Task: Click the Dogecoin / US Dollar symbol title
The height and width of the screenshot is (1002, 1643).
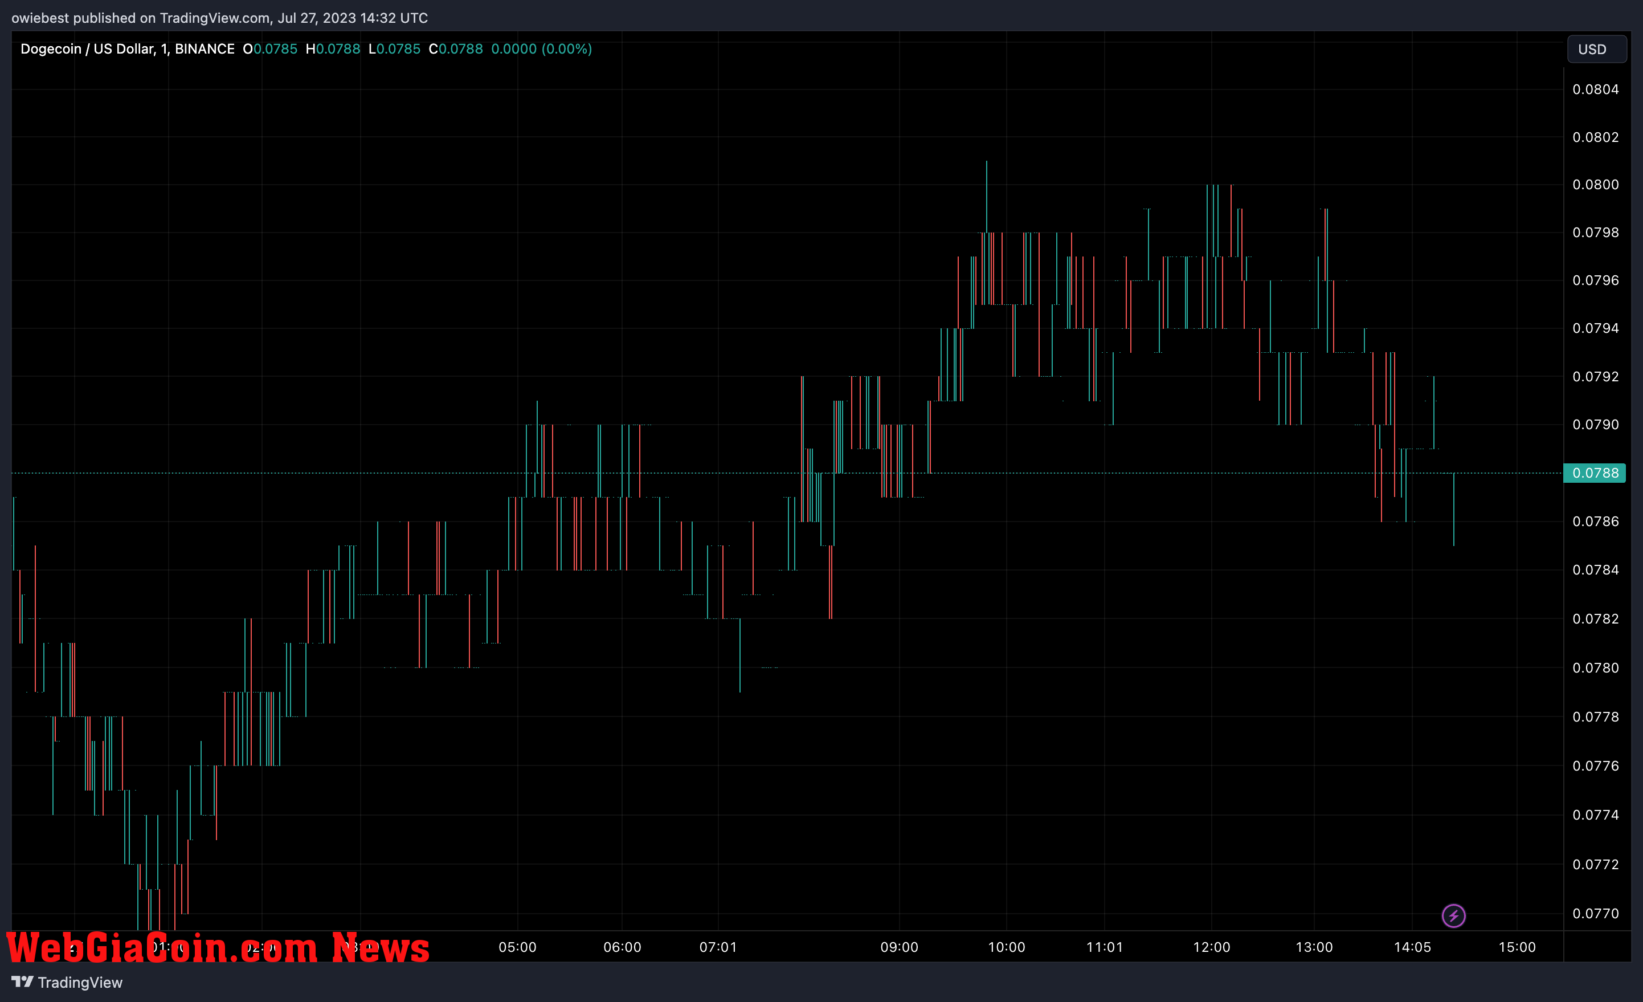Action: [x=128, y=48]
